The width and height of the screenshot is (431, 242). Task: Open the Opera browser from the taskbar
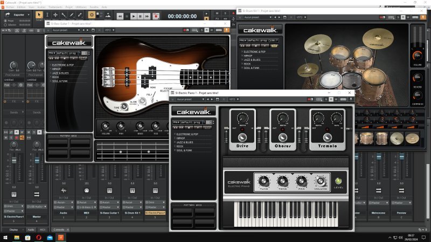[x=39, y=238]
